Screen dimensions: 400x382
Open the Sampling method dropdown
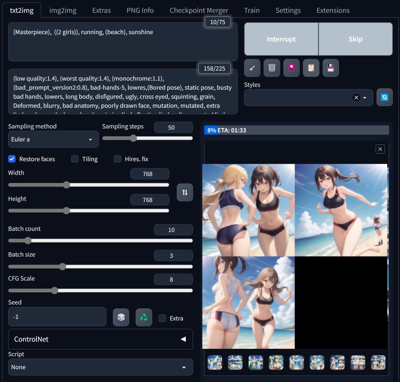53,139
